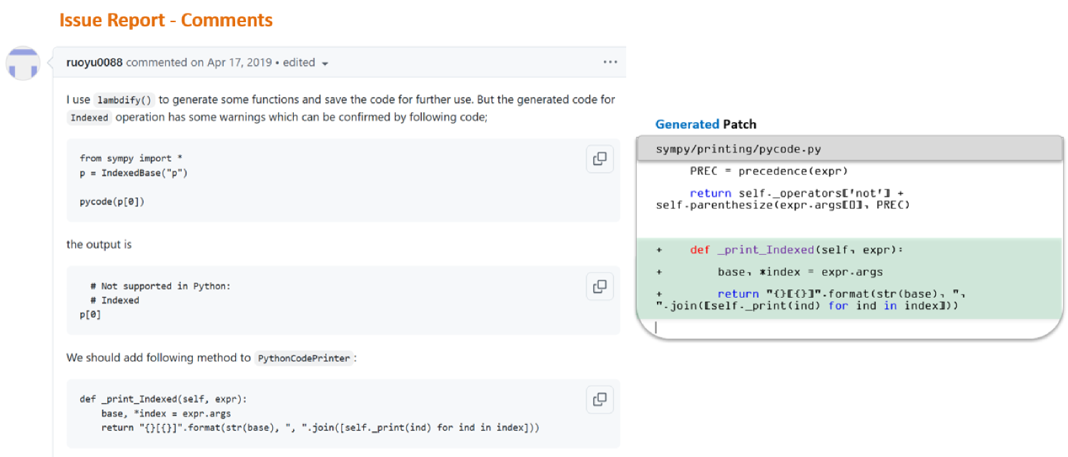1068x457 pixels.
Task: Place cursor in the empty line below patch
Action: tap(786, 327)
